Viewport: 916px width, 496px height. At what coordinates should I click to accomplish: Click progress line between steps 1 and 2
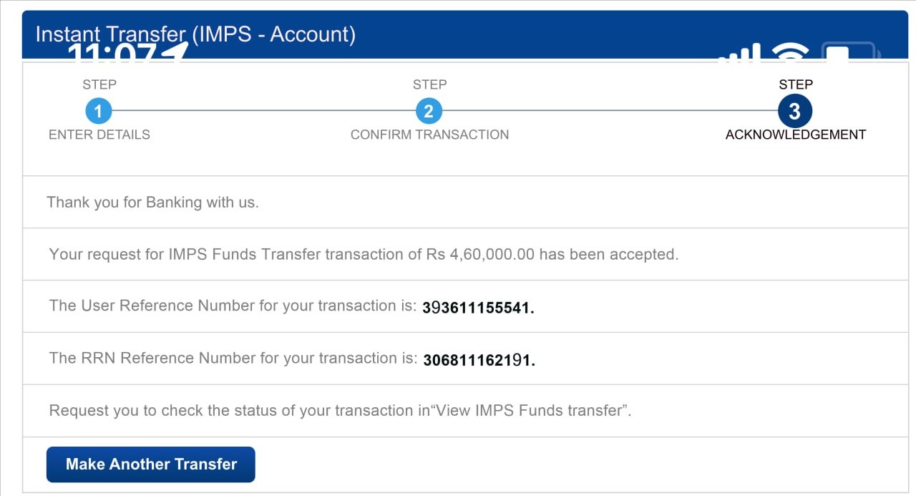pos(263,111)
